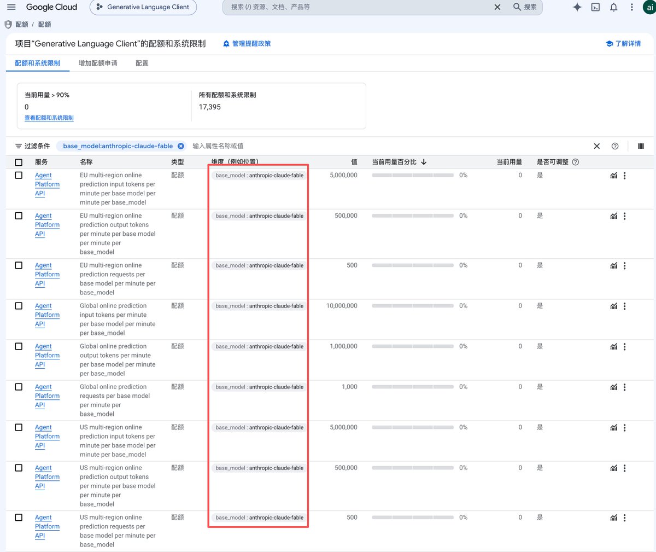Switch to the 增加配额申请 tab
The width and height of the screenshot is (656, 552).
98,63
